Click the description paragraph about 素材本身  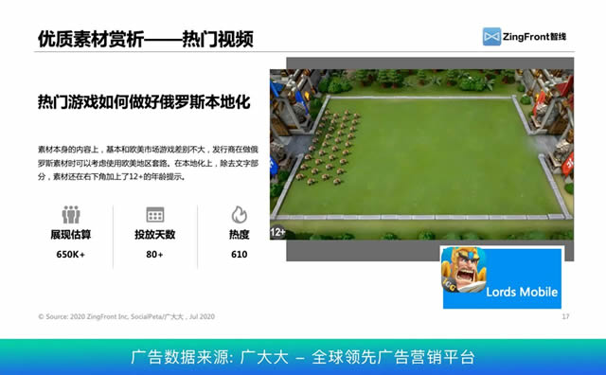[148, 163]
